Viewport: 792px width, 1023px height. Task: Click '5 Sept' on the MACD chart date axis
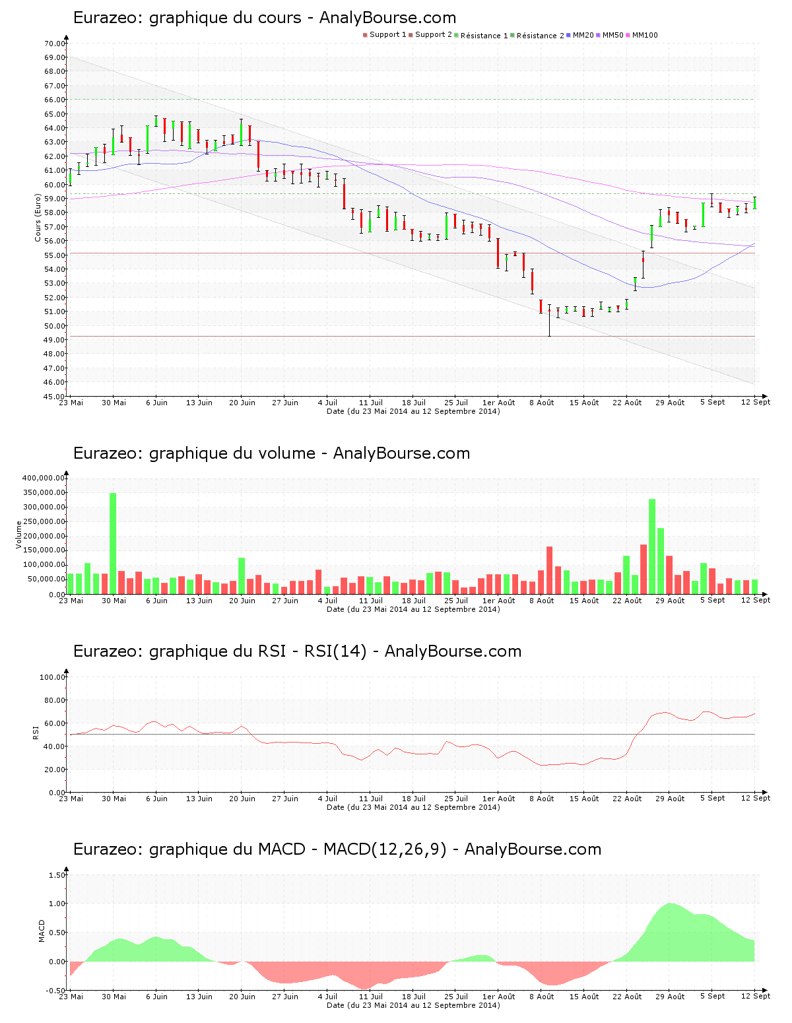point(713,997)
